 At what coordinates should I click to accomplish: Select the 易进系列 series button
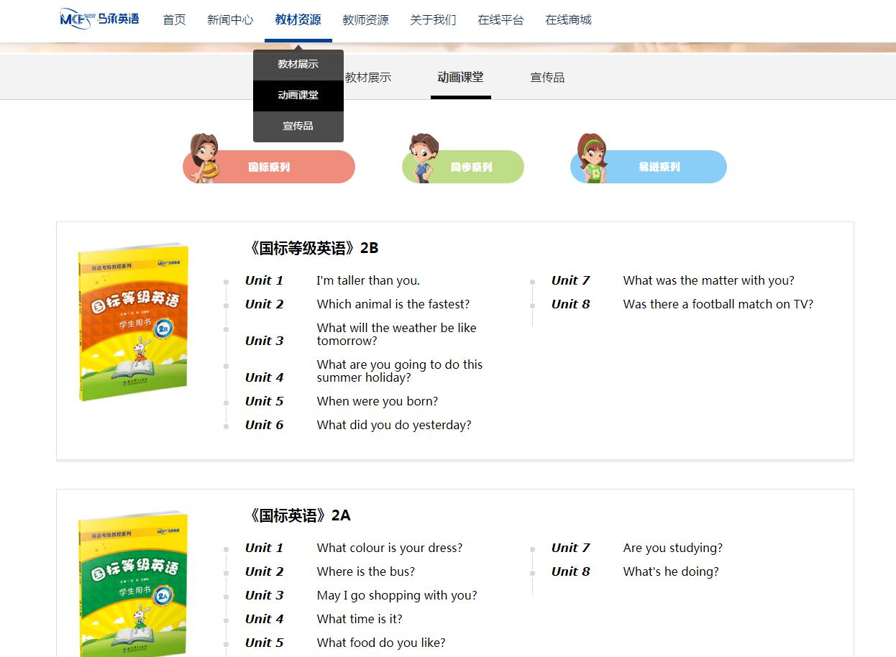click(x=649, y=167)
